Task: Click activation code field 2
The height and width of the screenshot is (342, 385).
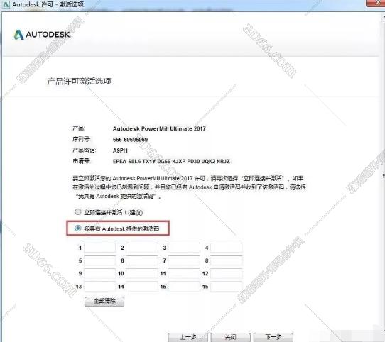Action: (142, 248)
